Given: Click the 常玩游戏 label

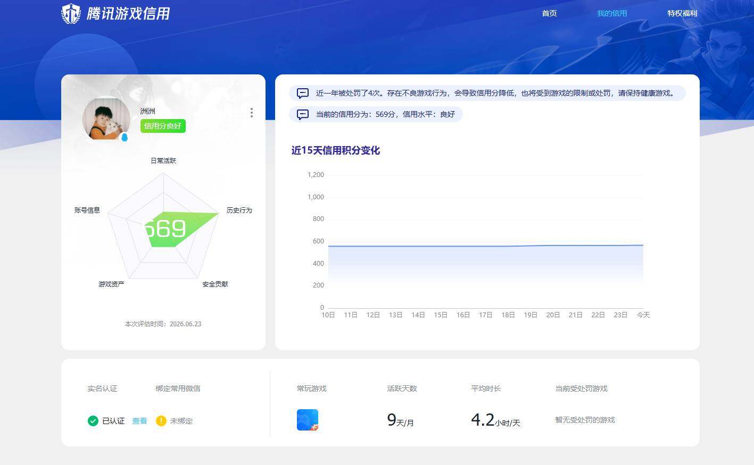Looking at the screenshot, I should pos(311,388).
